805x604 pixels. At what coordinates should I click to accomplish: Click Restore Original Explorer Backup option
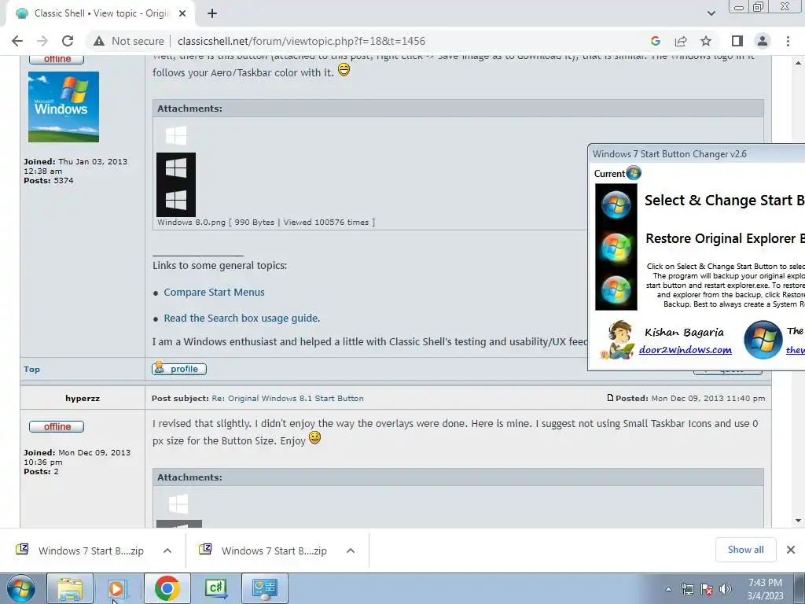725,238
